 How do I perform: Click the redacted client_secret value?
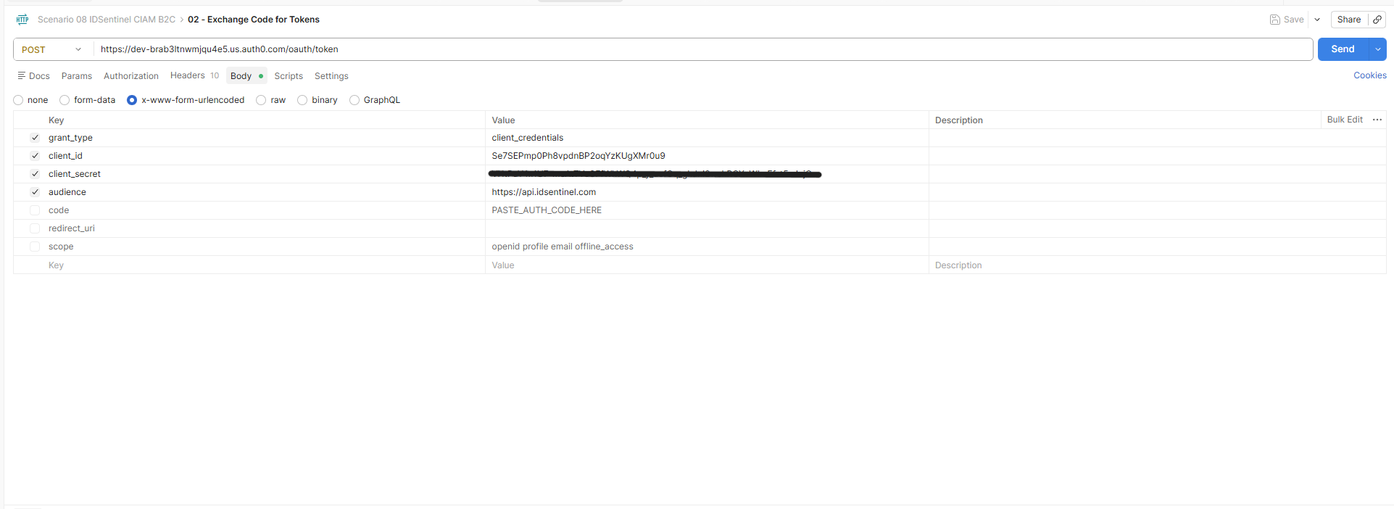tap(655, 174)
